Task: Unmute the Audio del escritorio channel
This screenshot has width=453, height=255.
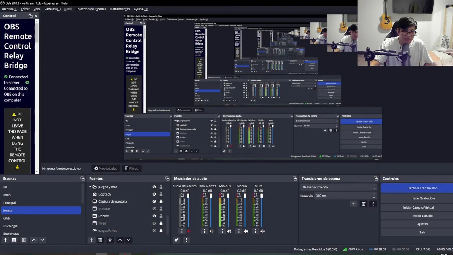Action: (x=189, y=231)
